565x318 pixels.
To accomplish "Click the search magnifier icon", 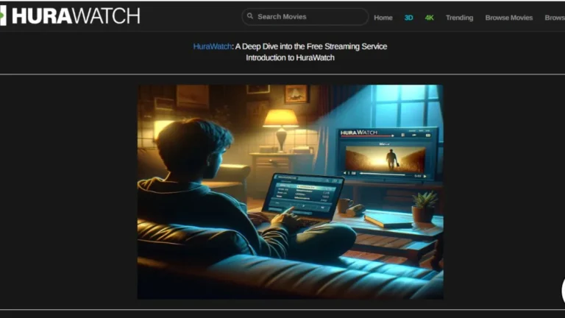I will click(x=250, y=16).
